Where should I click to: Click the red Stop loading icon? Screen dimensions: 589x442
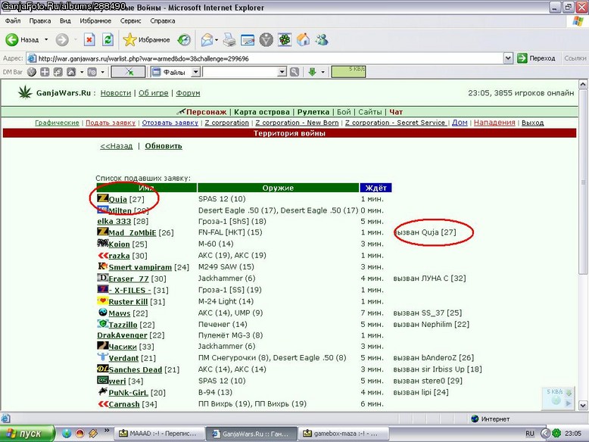pos(89,39)
